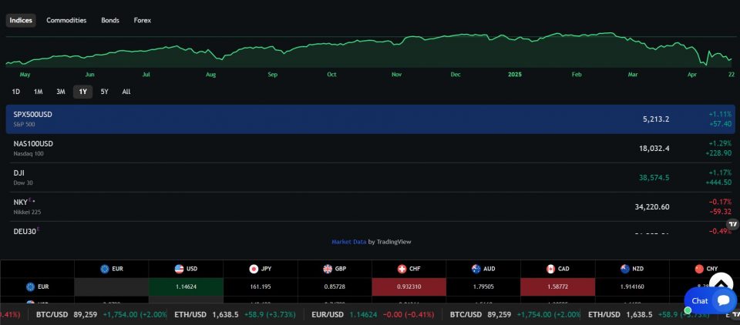Viewport: 740px width, 325px height.
Task: Switch to the Bonds tab
Action: coord(110,20)
